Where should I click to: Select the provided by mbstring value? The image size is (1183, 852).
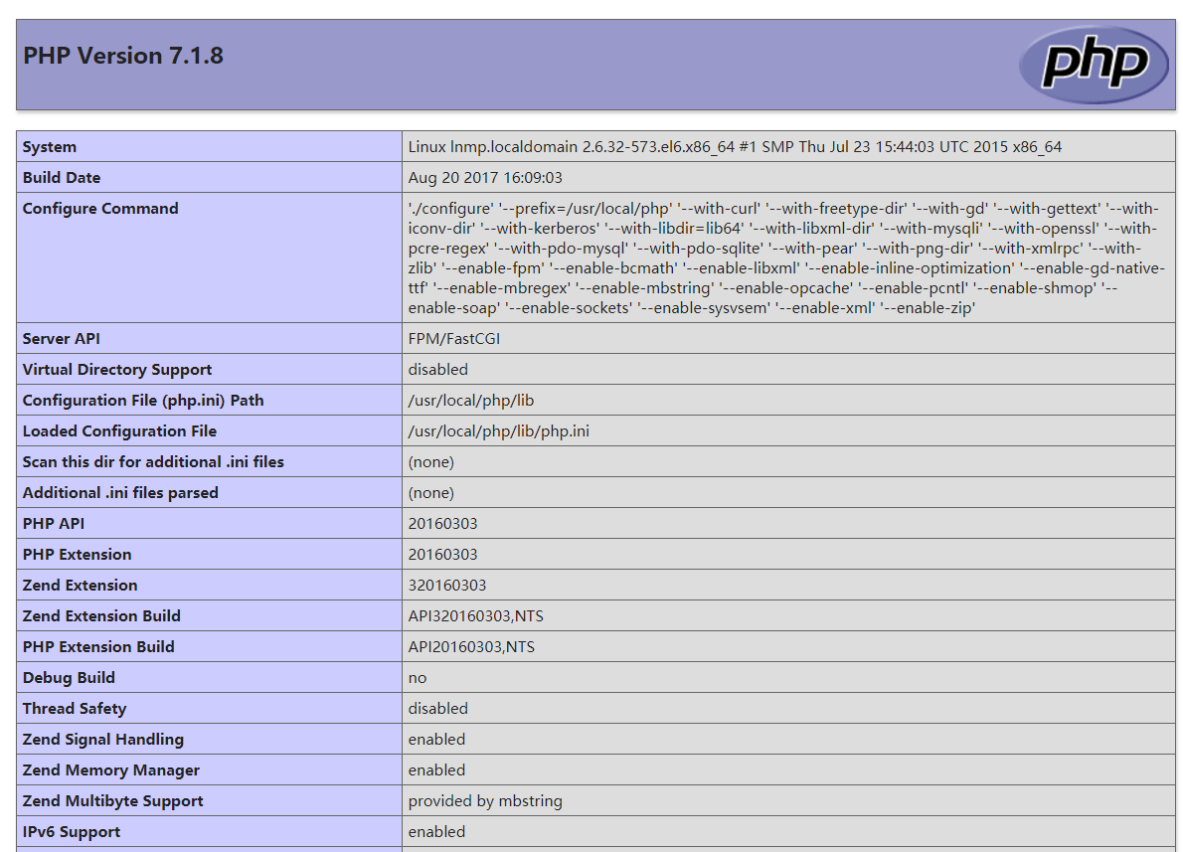[x=484, y=801]
